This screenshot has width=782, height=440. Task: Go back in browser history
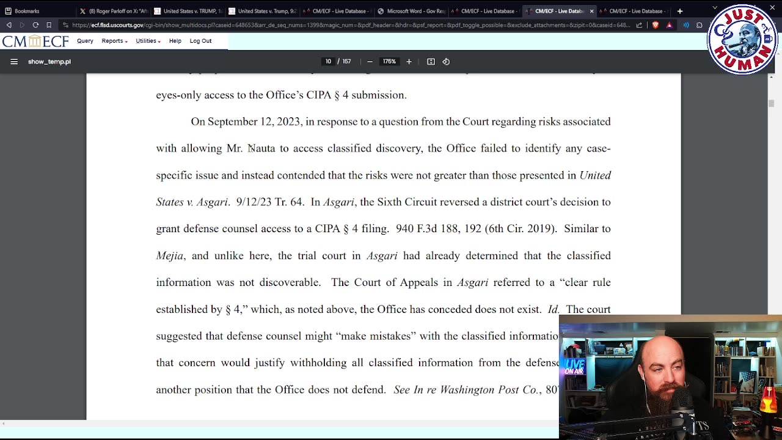click(9, 25)
